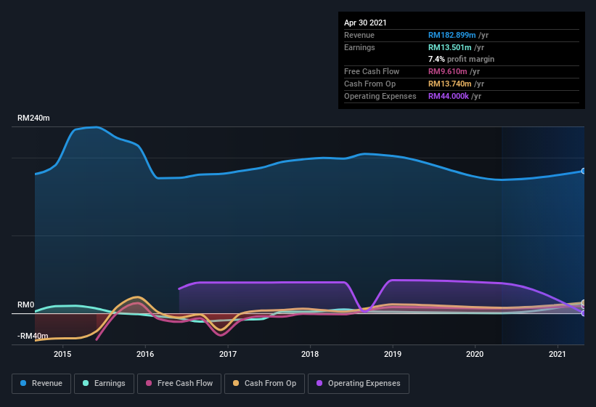Click the 2015 x-axis label
The width and height of the screenshot is (596, 407).
click(x=62, y=354)
